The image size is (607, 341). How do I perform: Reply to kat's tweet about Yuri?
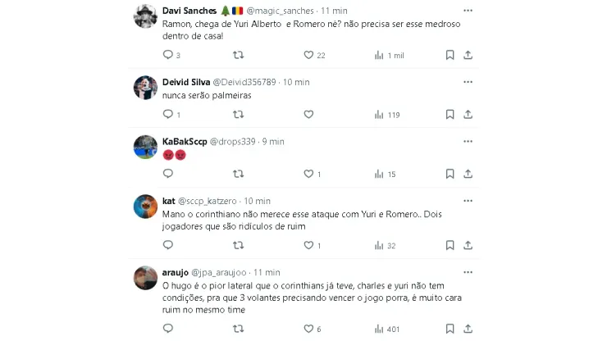(x=168, y=245)
